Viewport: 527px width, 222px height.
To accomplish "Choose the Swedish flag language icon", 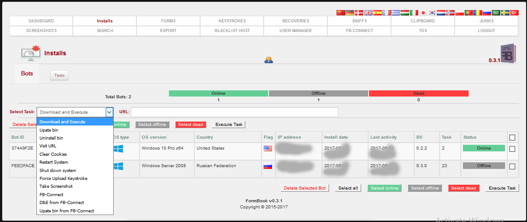I will (x=505, y=13).
